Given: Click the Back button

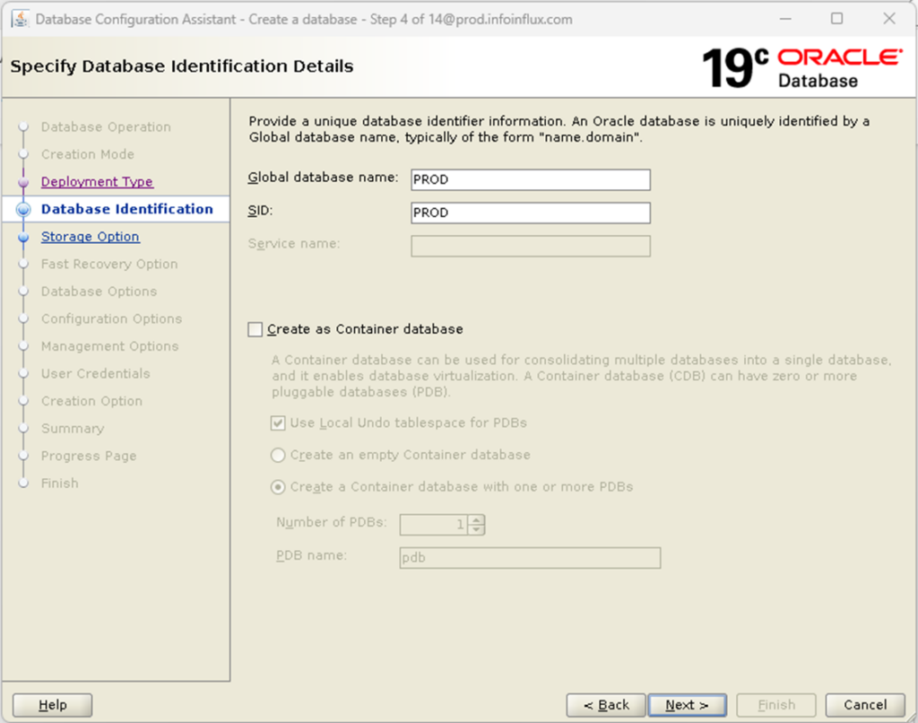Looking at the screenshot, I should (x=605, y=705).
